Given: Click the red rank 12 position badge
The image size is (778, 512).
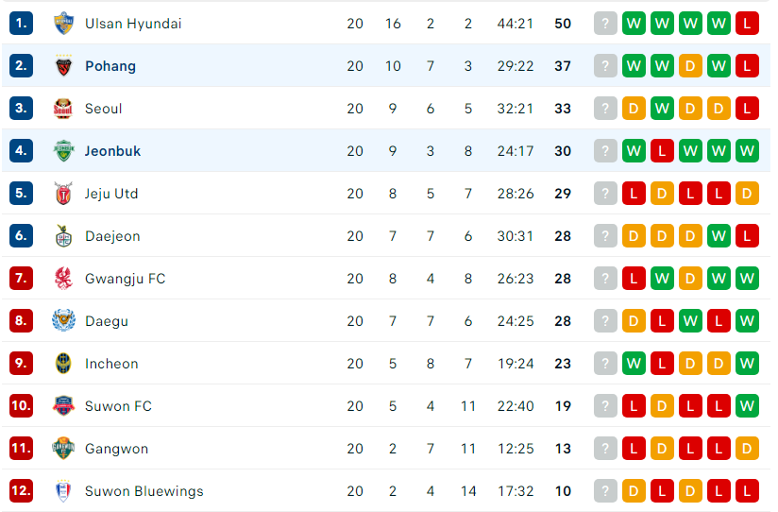Looking at the screenshot, I should pyautogui.click(x=22, y=491).
